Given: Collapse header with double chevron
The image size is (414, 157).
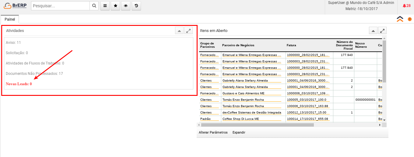Looking at the screenshot, I should (400, 19).
